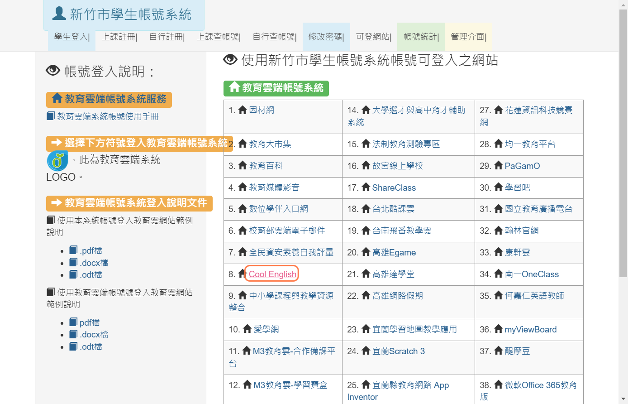Open 南一OneClass link

click(532, 274)
